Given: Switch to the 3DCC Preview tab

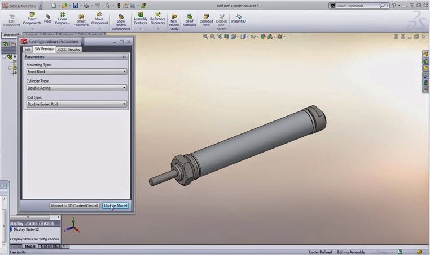Looking at the screenshot, I should (68, 50).
